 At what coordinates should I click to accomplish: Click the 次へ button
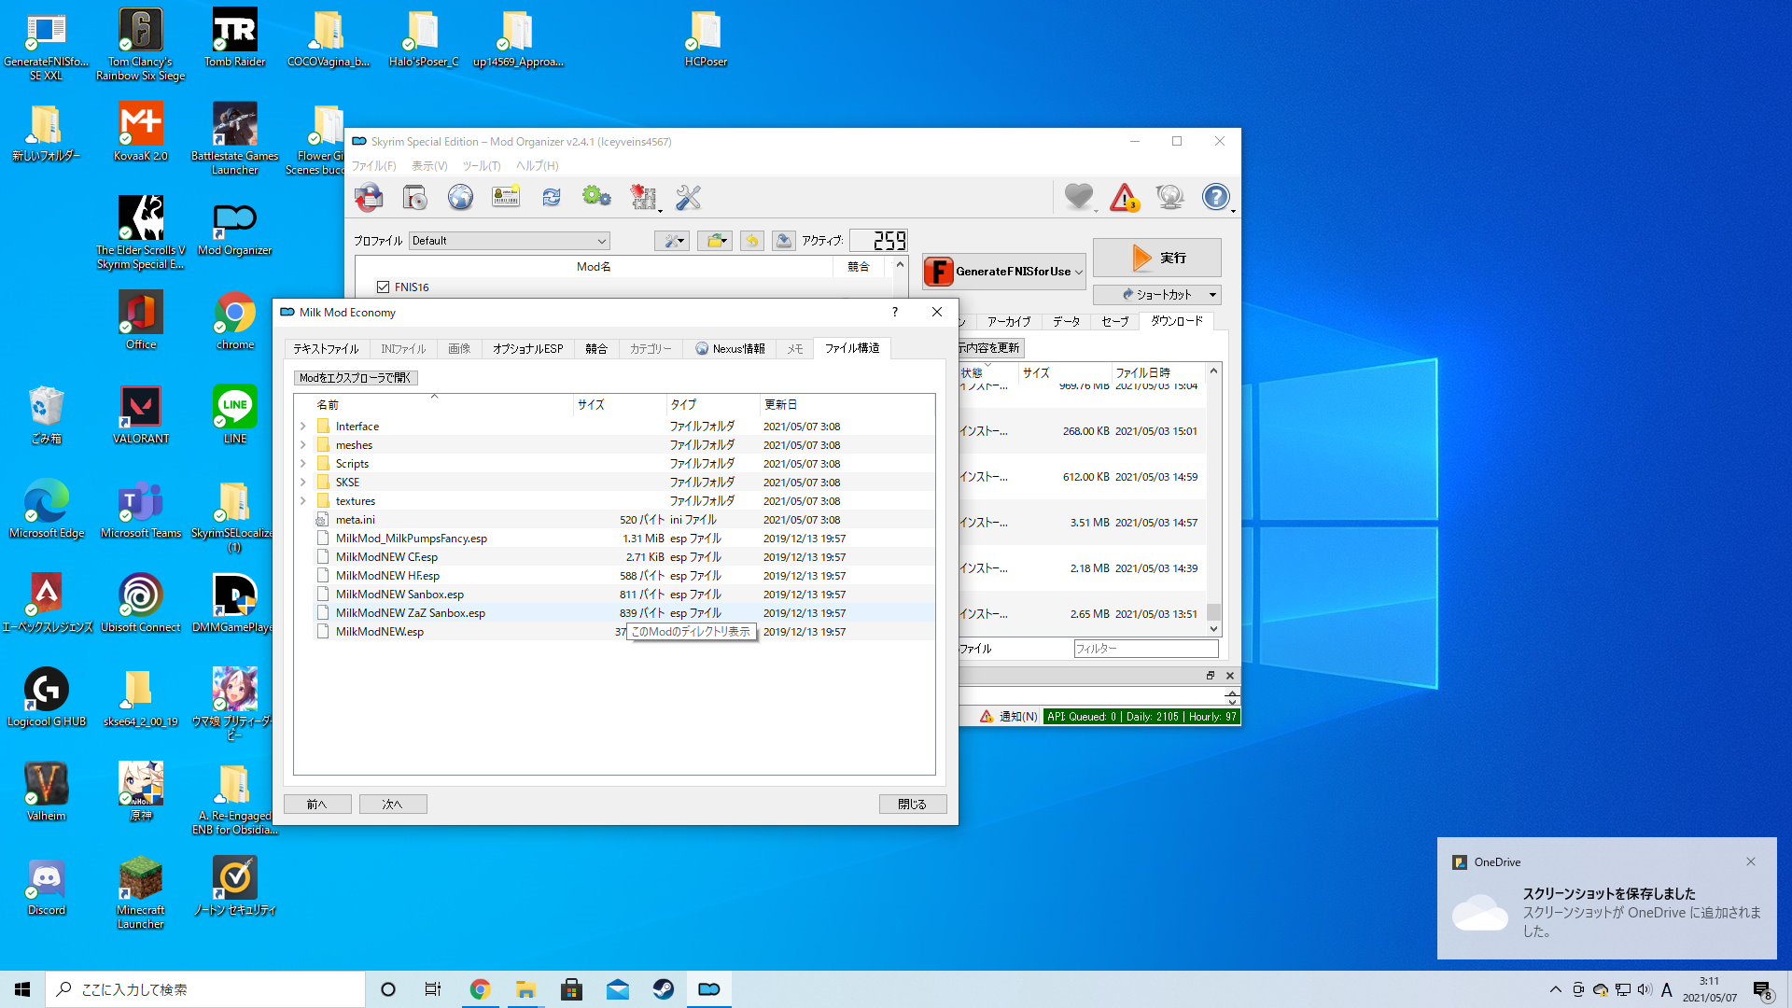393,805
